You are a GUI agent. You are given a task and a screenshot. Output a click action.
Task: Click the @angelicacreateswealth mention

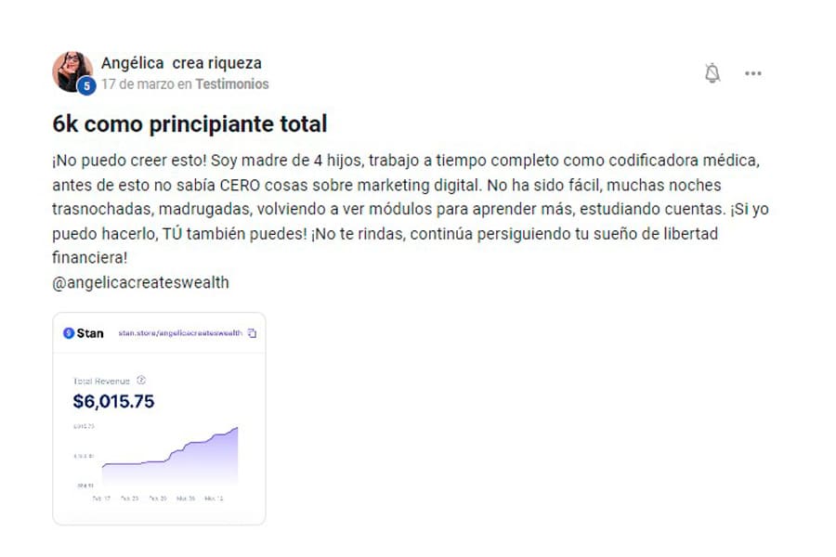140,282
